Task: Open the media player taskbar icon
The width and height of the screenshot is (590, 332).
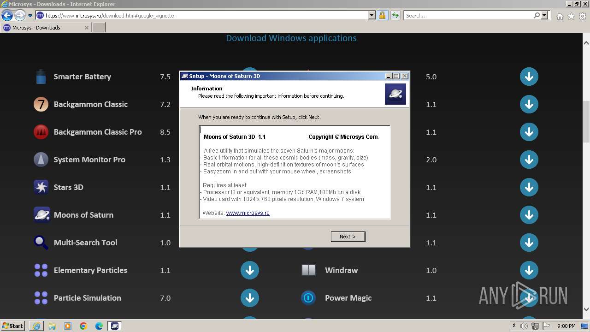Action: click(x=68, y=326)
